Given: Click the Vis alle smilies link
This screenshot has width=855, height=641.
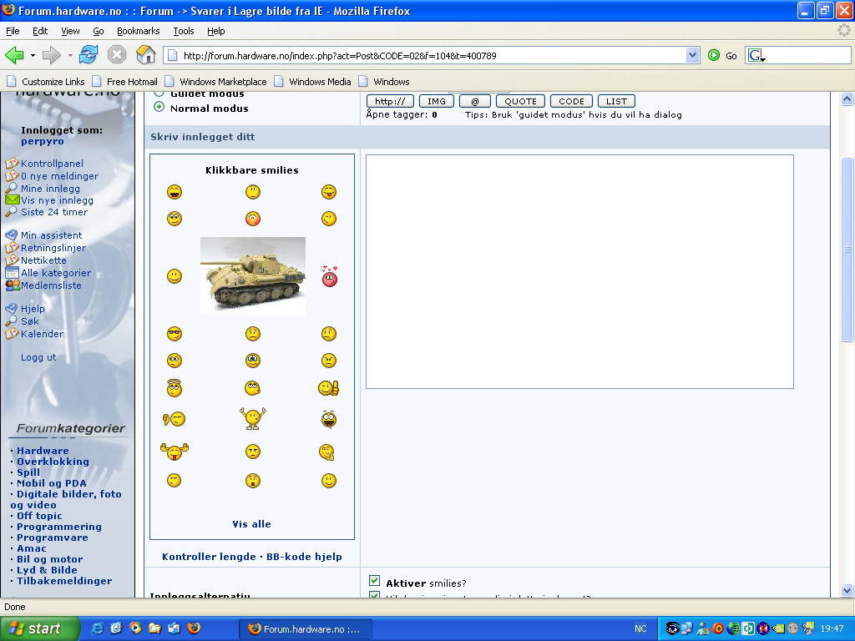Looking at the screenshot, I should (251, 524).
